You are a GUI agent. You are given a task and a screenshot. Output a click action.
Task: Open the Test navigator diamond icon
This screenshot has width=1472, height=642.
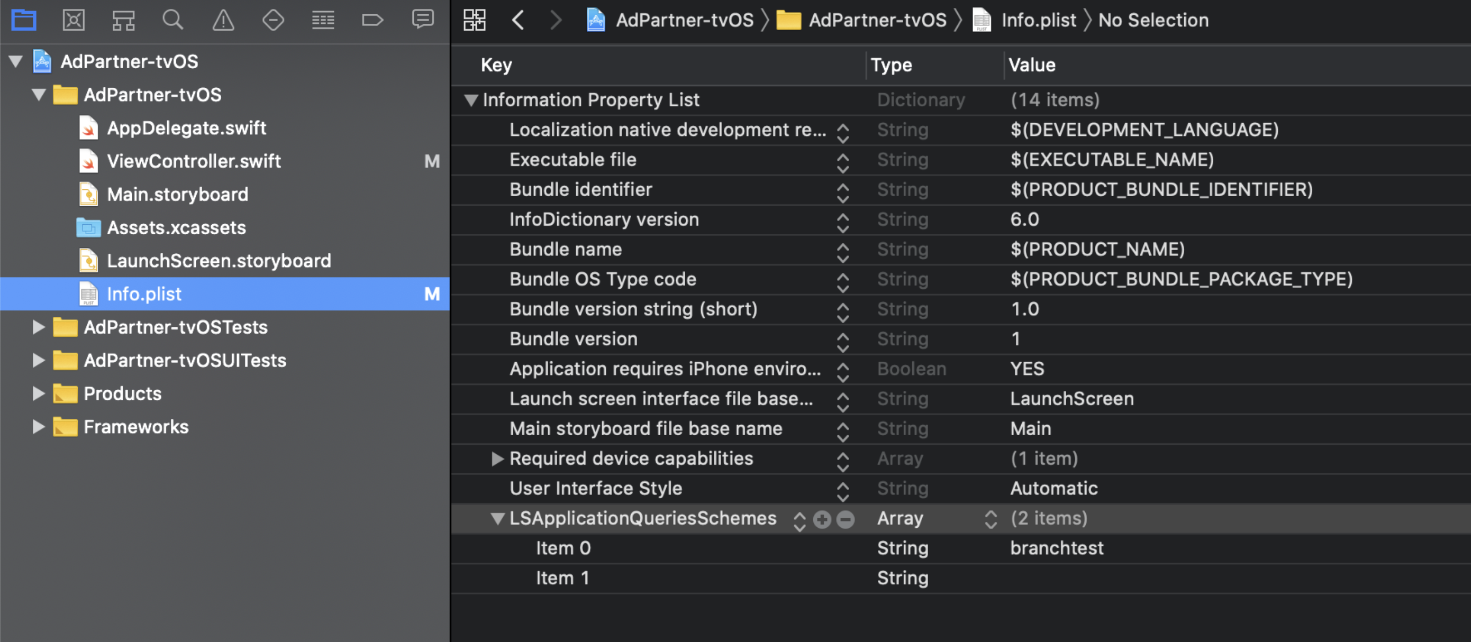pos(273,21)
